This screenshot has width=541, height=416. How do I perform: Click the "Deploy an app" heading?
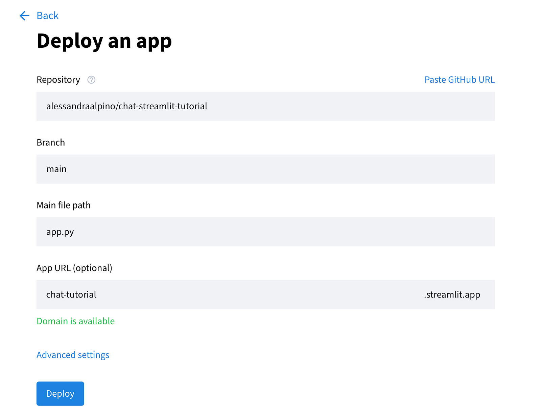click(x=104, y=41)
